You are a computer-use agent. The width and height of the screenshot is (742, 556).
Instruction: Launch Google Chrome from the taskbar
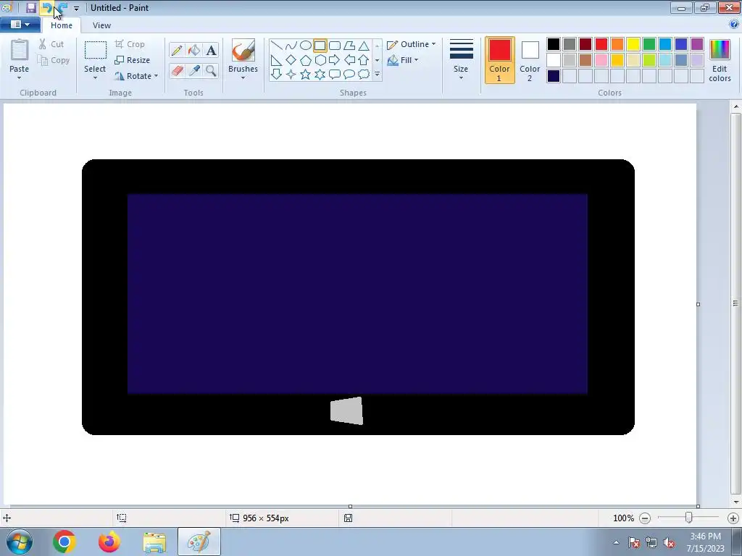[64, 542]
